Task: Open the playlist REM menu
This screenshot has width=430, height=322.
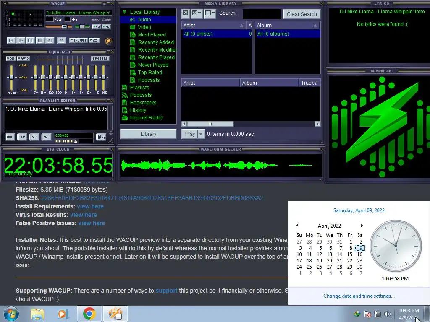Action: point(22,137)
